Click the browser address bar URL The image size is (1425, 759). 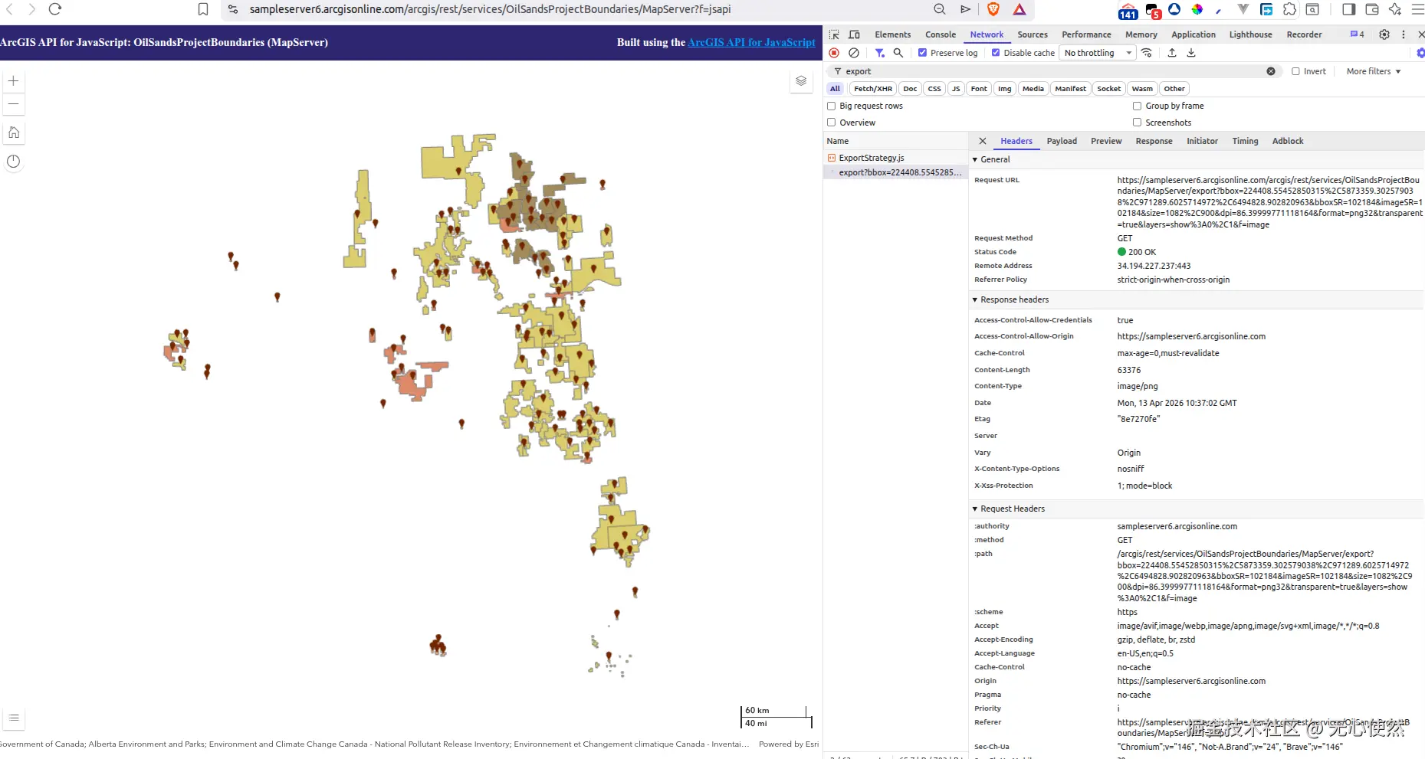[491, 9]
